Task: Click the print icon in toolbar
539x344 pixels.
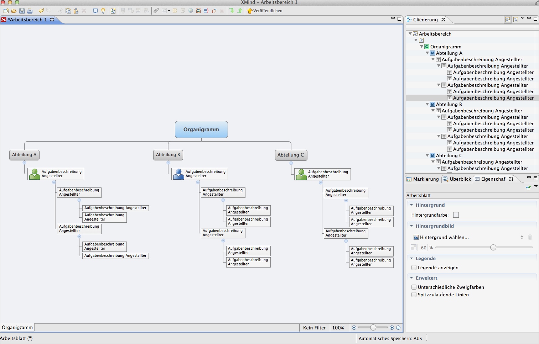Action: click(x=30, y=11)
